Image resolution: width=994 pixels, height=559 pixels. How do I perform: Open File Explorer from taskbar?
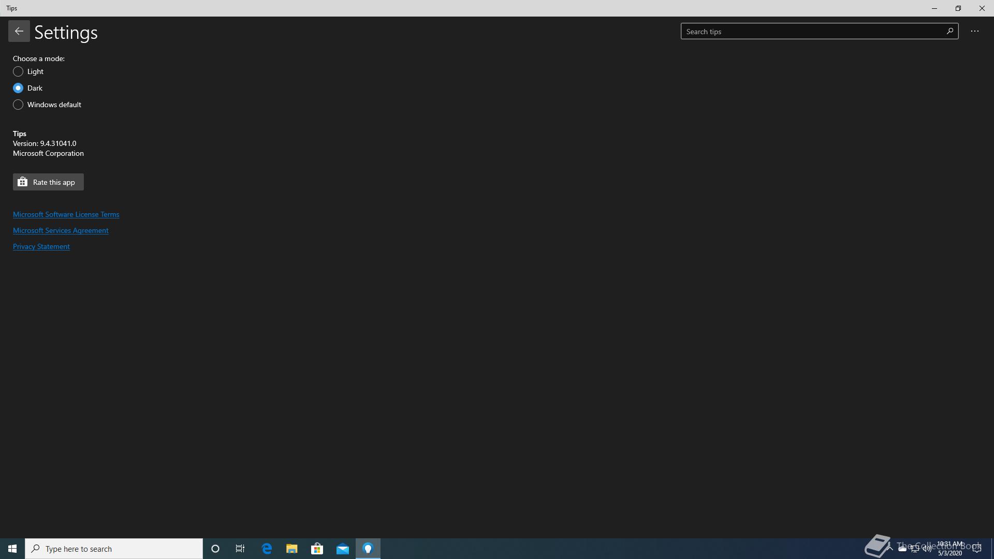(x=292, y=549)
